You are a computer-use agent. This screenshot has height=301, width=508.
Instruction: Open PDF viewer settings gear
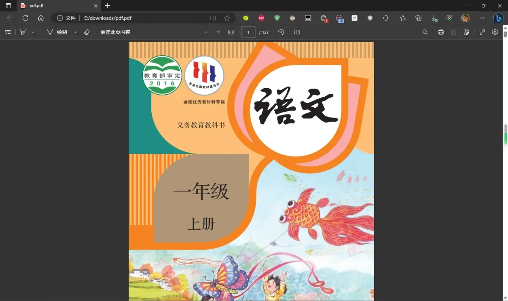[495, 32]
